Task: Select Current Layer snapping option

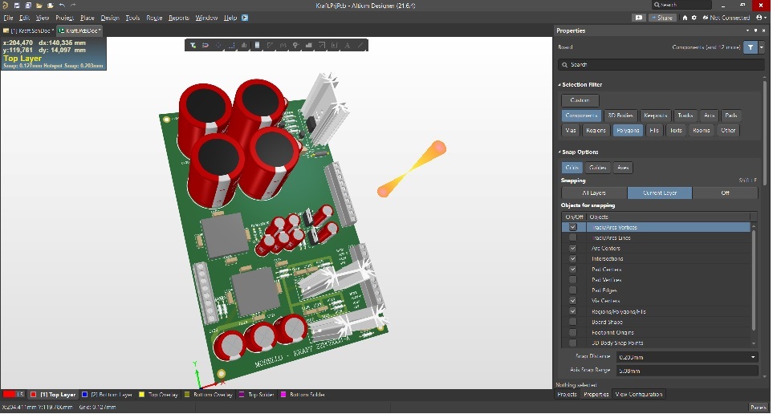Action: (x=661, y=193)
